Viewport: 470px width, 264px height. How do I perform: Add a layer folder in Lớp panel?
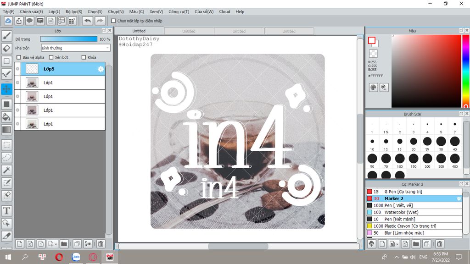pyautogui.click(x=64, y=244)
